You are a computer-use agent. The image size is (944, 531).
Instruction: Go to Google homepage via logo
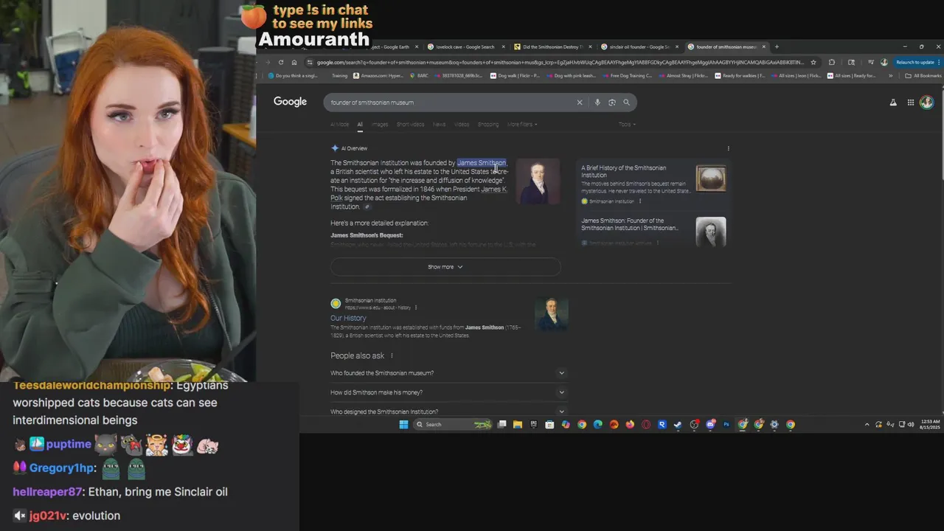coord(290,102)
